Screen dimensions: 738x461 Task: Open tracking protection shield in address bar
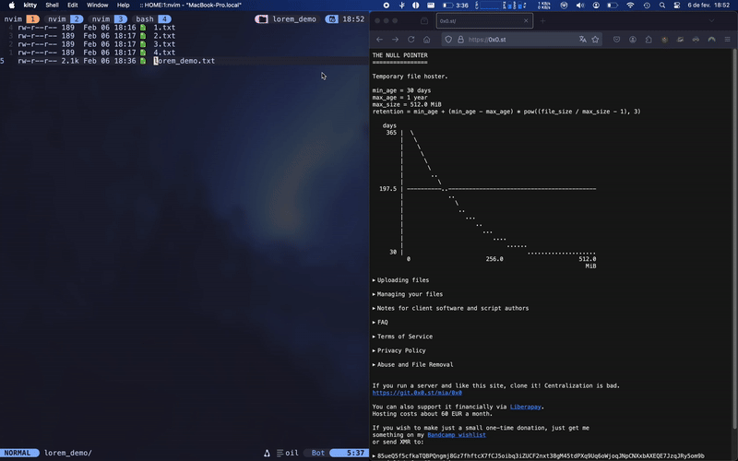(448, 40)
